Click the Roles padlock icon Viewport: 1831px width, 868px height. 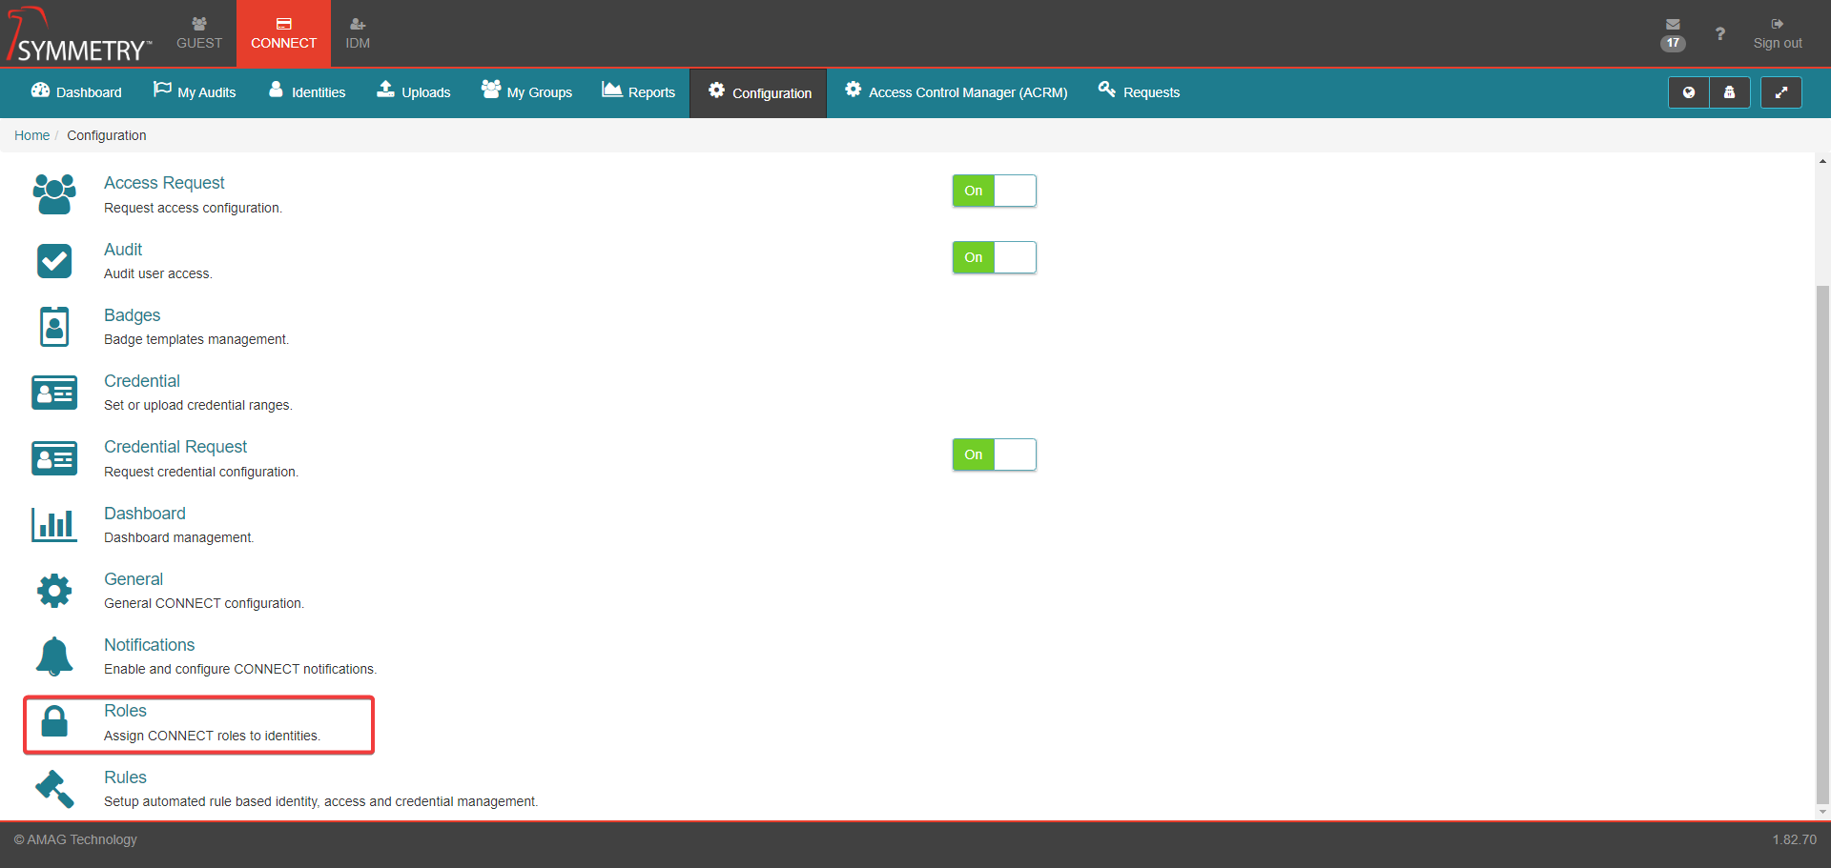[x=54, y=721]
